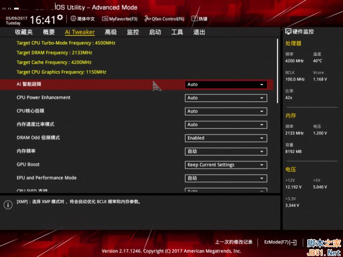Select the 内存速度比率模式 label
The image size is (343, 257).
click(35, 124)
